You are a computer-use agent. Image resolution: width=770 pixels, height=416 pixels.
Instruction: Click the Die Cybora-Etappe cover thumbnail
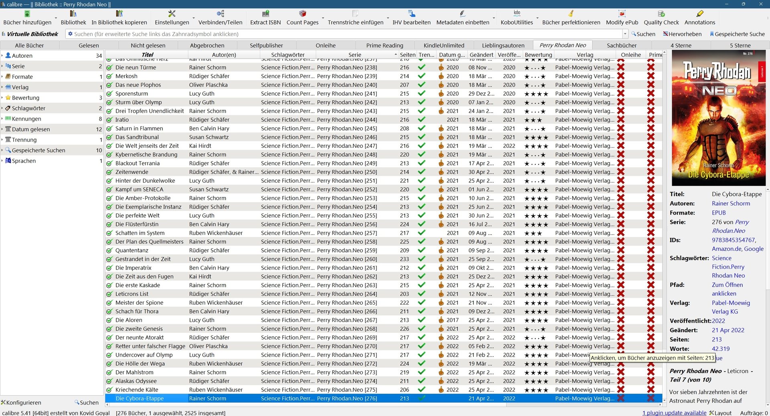(718, 118)
